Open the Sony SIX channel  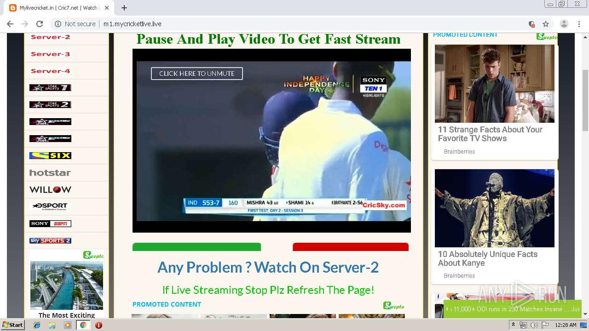[50, 155]
